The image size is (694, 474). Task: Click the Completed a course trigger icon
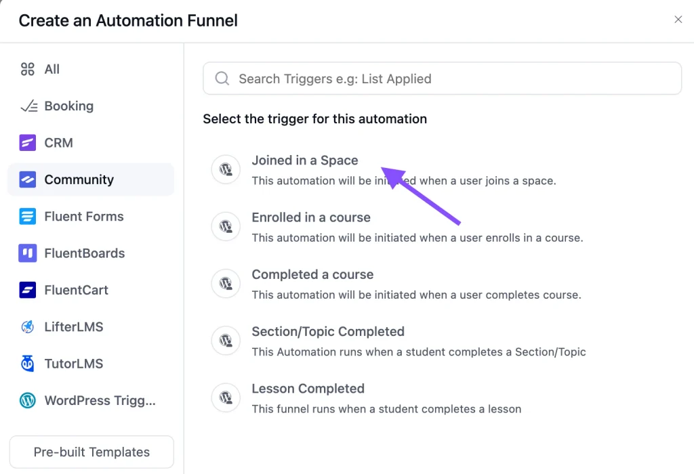[226, 284]
